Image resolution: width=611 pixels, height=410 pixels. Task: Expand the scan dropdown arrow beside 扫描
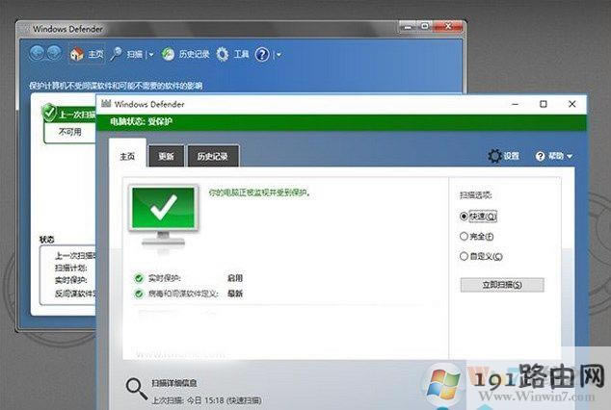click(151, 55)
